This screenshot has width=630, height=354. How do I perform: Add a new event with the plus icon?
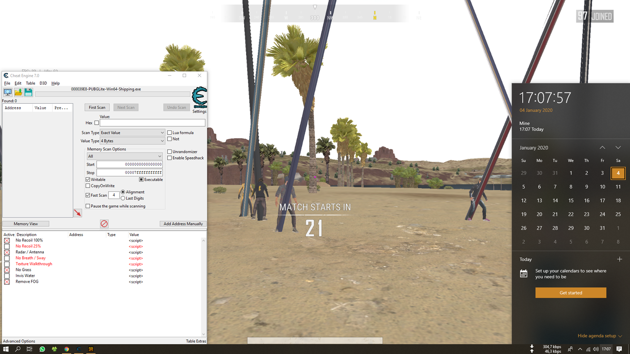[x=619, y=259]
